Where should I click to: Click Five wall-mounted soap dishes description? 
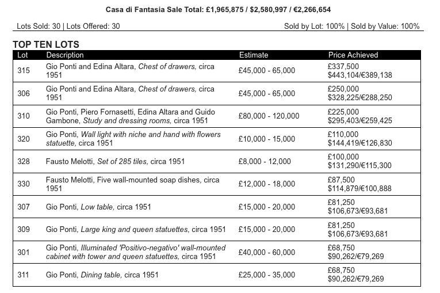pyautogui.click(x=132, y=184)
